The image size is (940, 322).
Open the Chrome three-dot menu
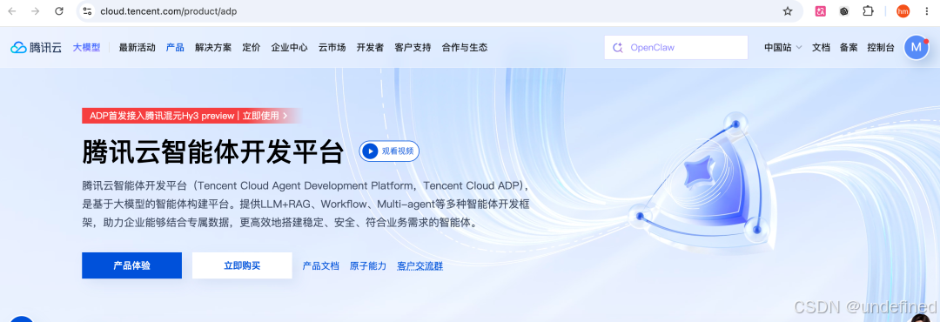tap(928, 10)
